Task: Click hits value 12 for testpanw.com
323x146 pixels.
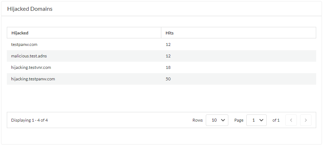Action: point(168,44)
